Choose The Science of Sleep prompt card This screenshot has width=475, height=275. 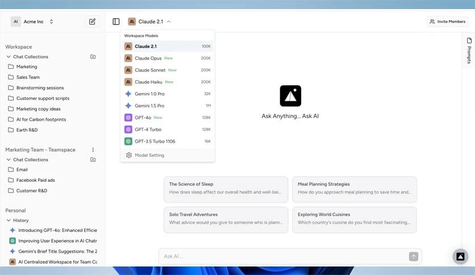tap(226, 190)
